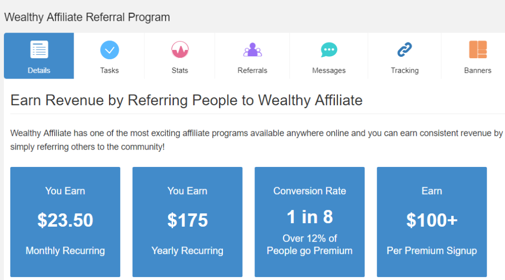This screenshot has height=280, width=505.
Task: Click the 1 in 8 Conversion Rate card
Action: click(x=310, y=222)
